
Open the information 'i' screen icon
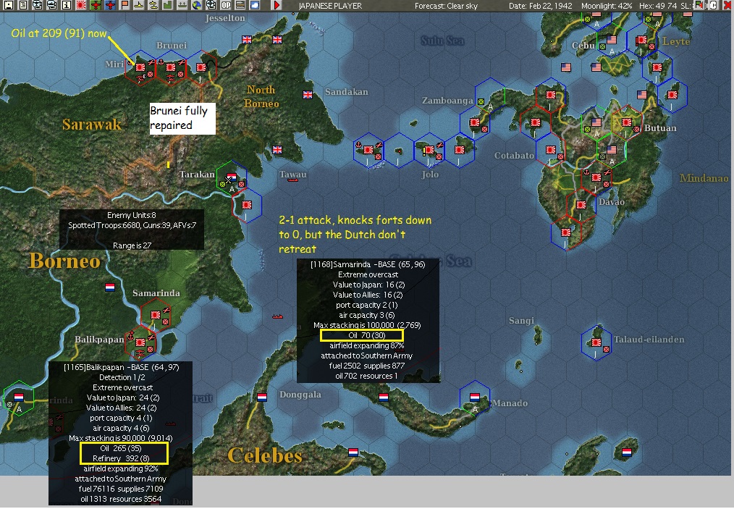(66, 5)
